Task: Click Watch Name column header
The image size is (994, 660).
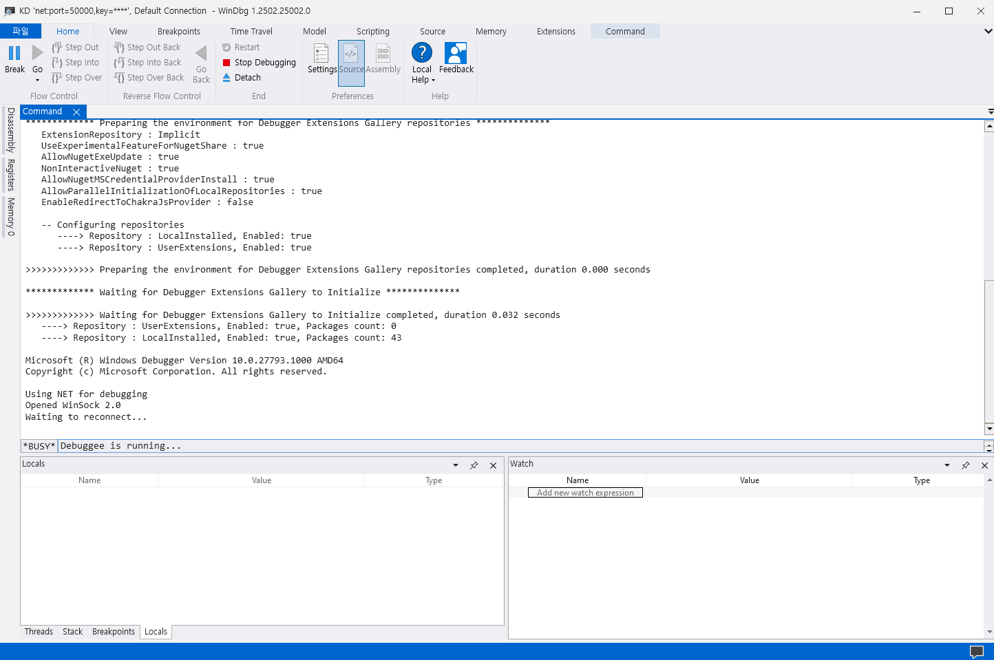Action: pyautogui.click(x=578, y=480)
